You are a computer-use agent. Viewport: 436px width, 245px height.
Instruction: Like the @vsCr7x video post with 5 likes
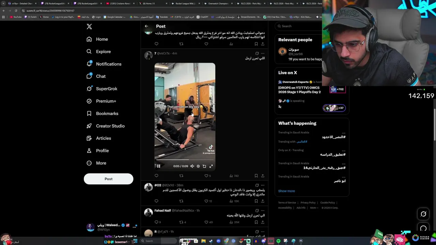coord(207,176)
